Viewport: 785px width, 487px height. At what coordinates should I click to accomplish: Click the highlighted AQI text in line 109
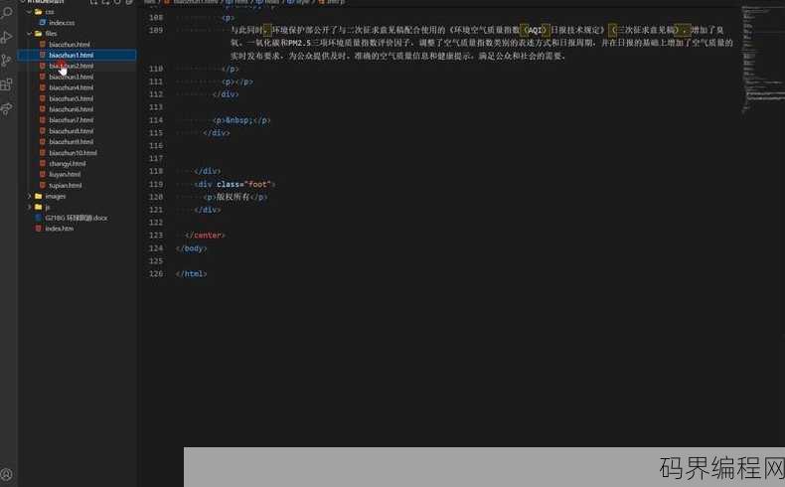click(535, 30)
